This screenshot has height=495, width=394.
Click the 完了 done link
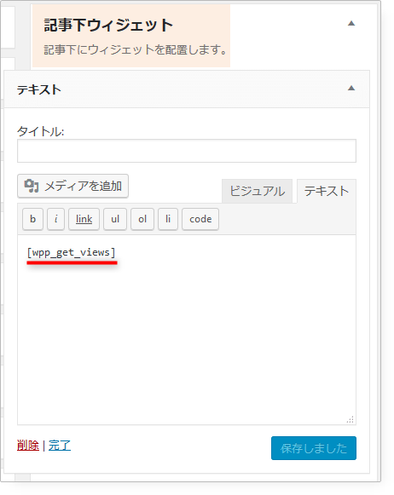pyautogui.click(x=60, y=446)
